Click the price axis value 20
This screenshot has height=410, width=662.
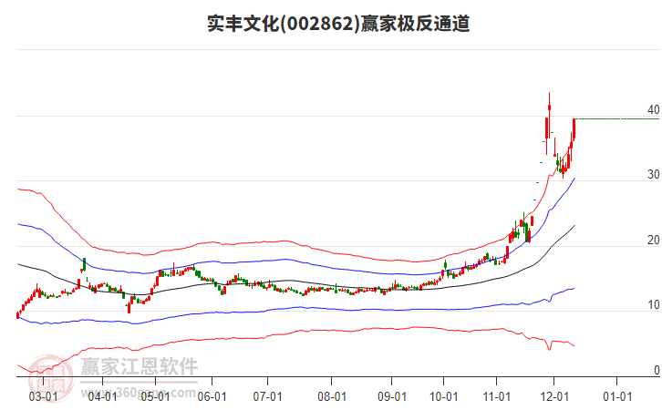pyautogui.click(x=653, y=240)
